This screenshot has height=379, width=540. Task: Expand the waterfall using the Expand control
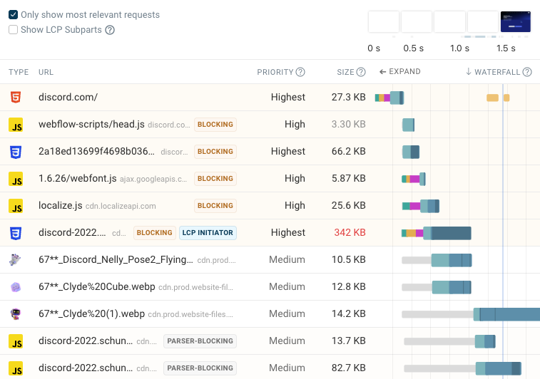(399, 72)
